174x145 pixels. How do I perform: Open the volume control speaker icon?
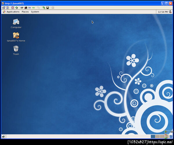point(170,12)
